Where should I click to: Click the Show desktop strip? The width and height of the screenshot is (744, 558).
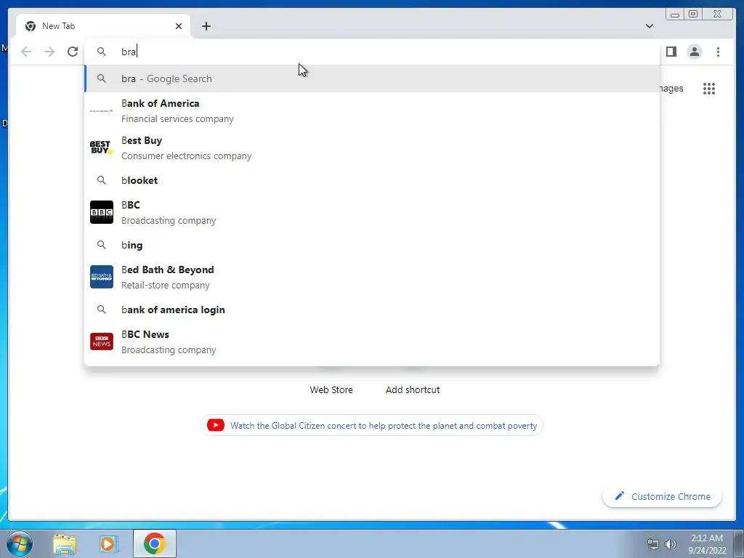click(739, 543)
